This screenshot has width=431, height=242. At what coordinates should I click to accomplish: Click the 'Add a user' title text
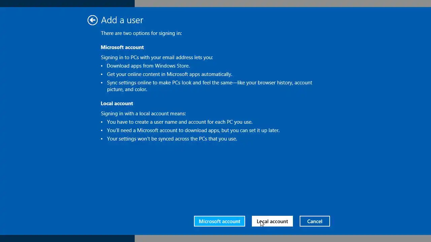(122, 20)
